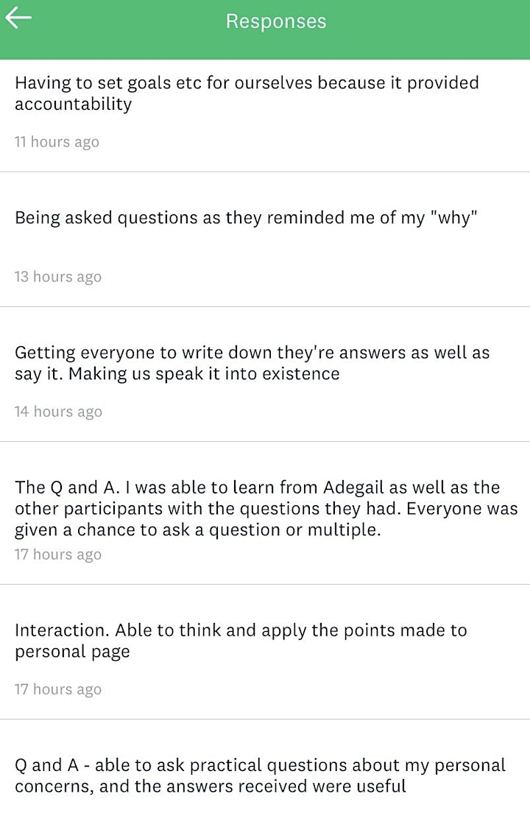Tap the text 'personal page' in fifth response
The width and height of the screenshot is (530, 816).
[72, 652]
